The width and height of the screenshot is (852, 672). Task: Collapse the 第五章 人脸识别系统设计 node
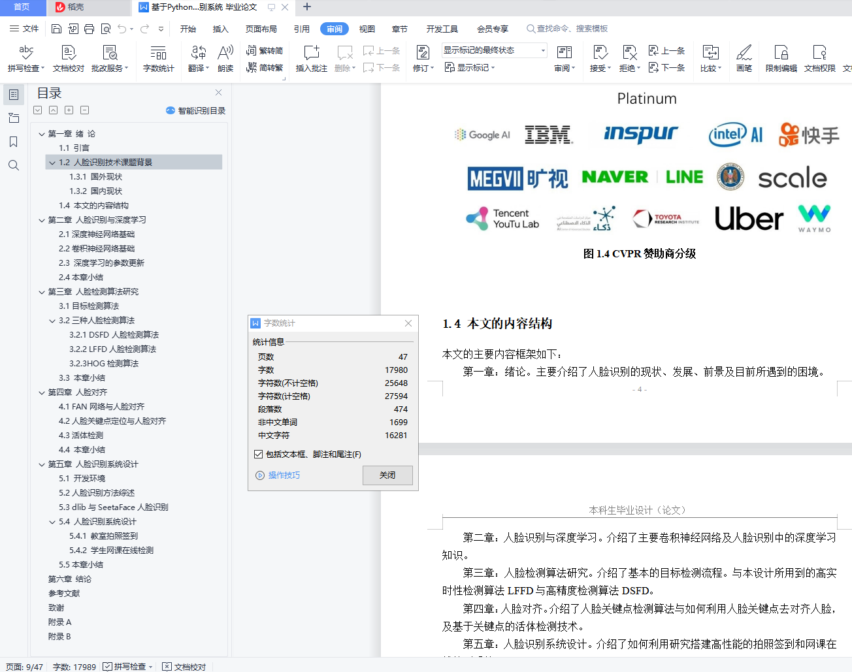(x=42, y=464)
